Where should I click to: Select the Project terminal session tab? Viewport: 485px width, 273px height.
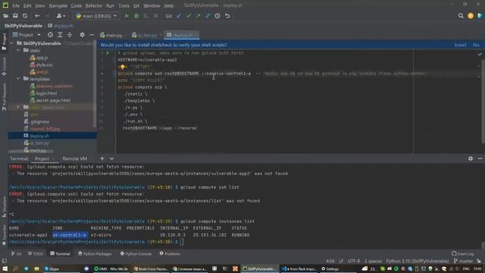pos(42,158)
